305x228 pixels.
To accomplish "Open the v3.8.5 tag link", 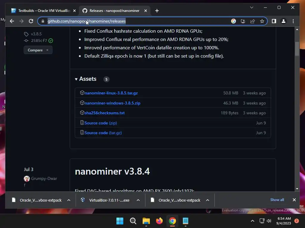I will coord(36,34).
